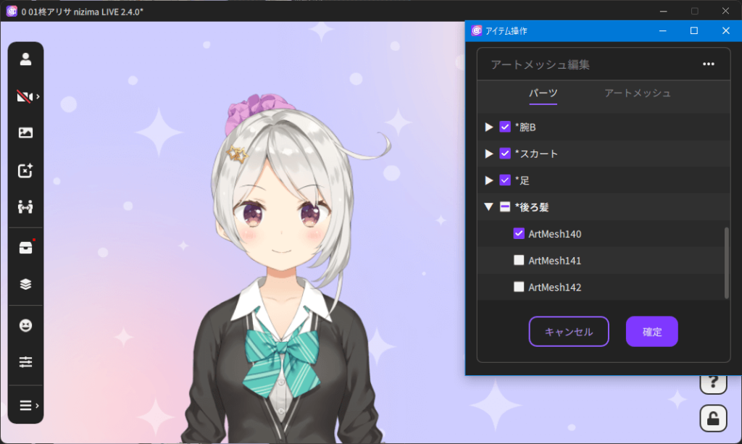Screen dimensions: 742x444
Task: Open the character model icon in sidebar
Action: tap(25, 59)
